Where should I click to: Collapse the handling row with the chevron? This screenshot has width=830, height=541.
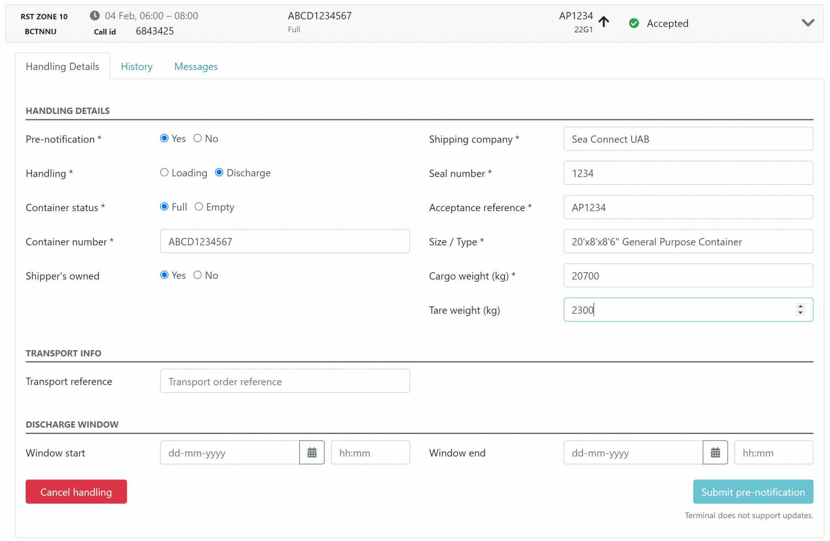808,23
